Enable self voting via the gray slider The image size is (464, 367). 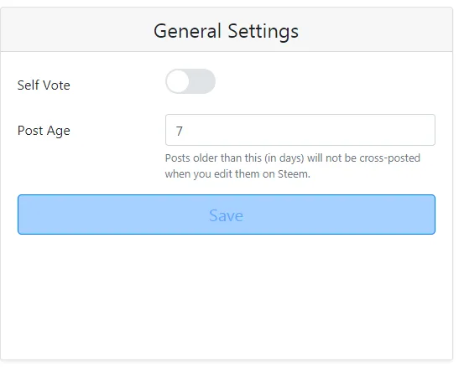(x=190, y=81)
